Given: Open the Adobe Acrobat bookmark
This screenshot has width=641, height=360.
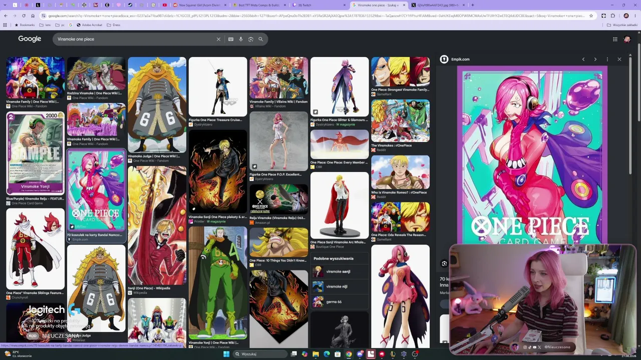Looking at the screenshot, I should 90,24.
